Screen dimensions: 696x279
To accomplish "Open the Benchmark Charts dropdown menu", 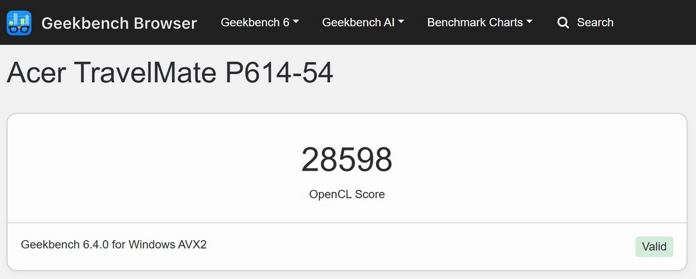I will [x=475, y=23].
